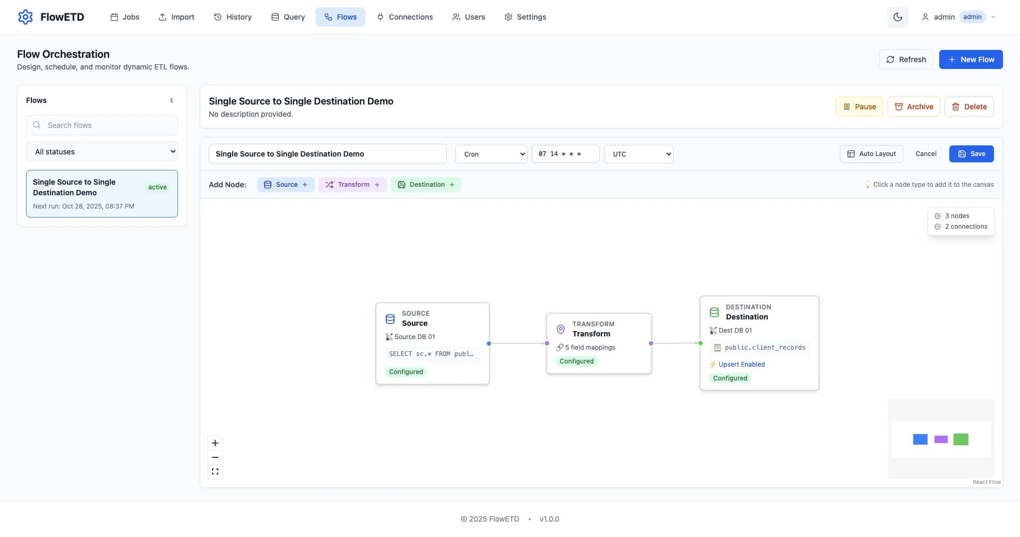Click Configured badge on Source node
1020x537 pixels.
click(x=406, y=372)
